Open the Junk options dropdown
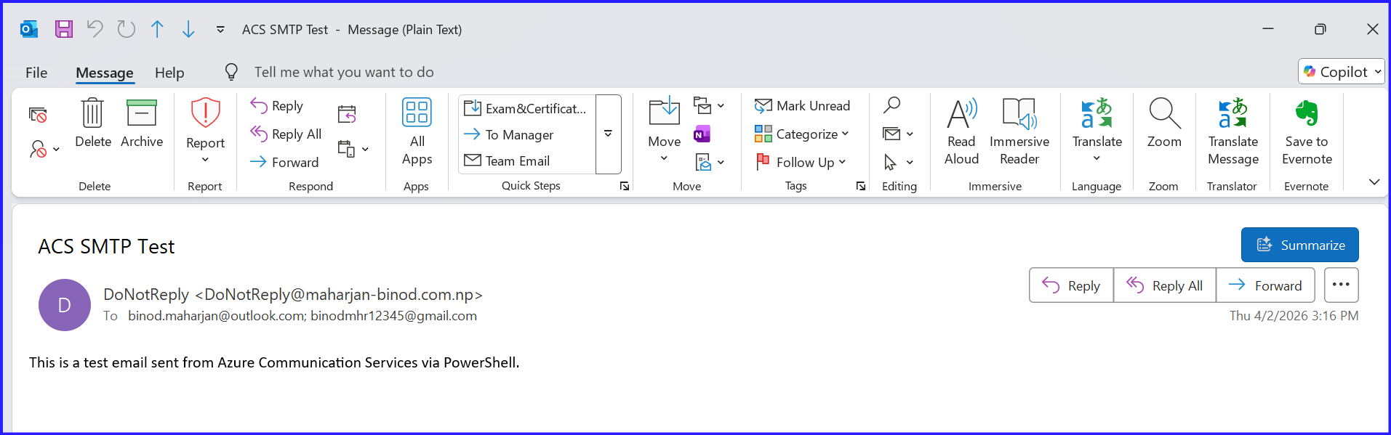Viewport: 1391px width, 435px height. pyautogui.click(x=44, y=150)
